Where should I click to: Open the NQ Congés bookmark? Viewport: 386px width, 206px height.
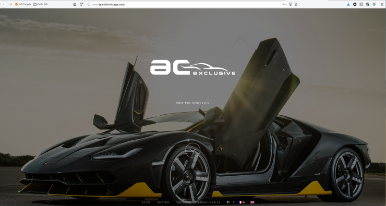point(23,4)
